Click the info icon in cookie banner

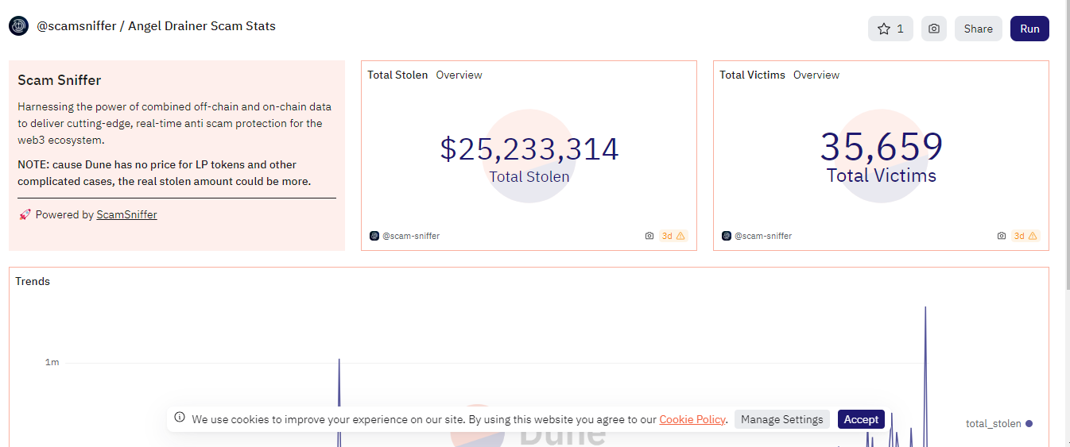180,418
